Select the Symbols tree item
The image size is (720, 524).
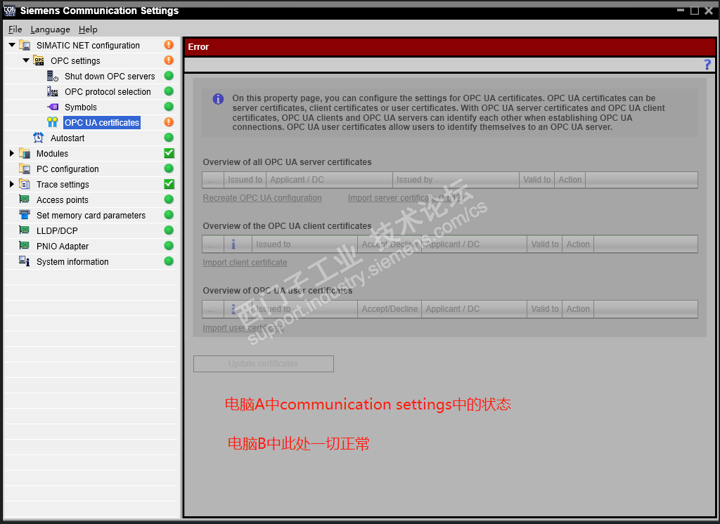click(x=81, y=107)
